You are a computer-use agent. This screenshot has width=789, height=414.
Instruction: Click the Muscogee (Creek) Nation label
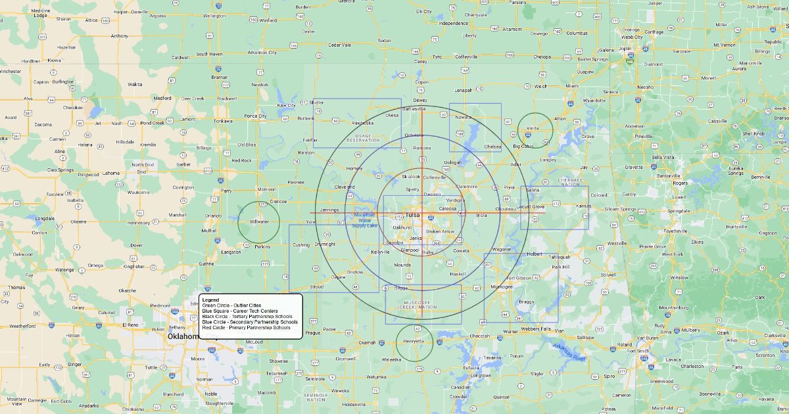coord(419,304)
